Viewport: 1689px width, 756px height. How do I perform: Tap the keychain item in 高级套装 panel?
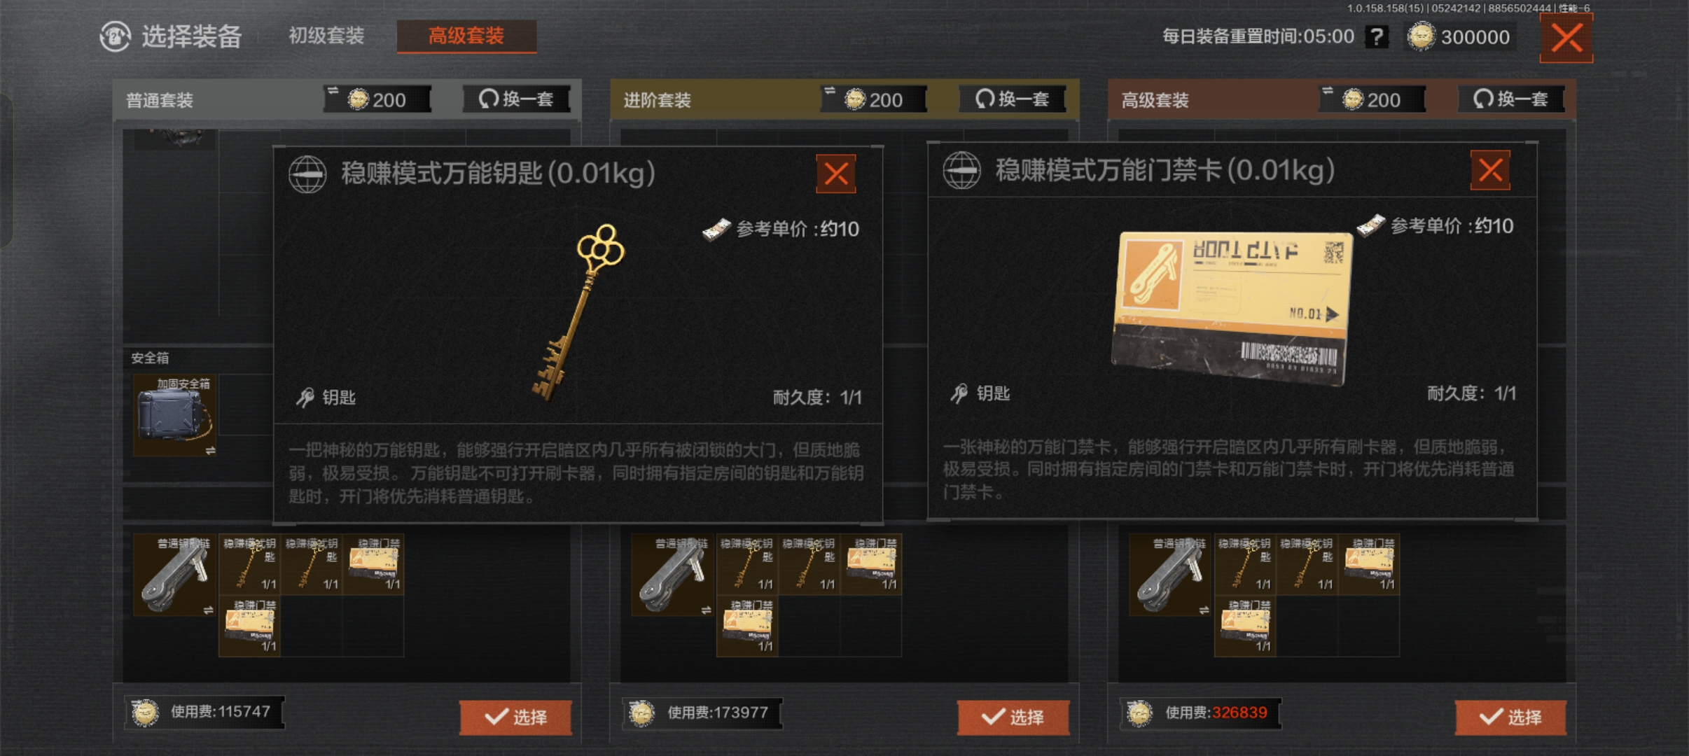[x=1171, y=575]
